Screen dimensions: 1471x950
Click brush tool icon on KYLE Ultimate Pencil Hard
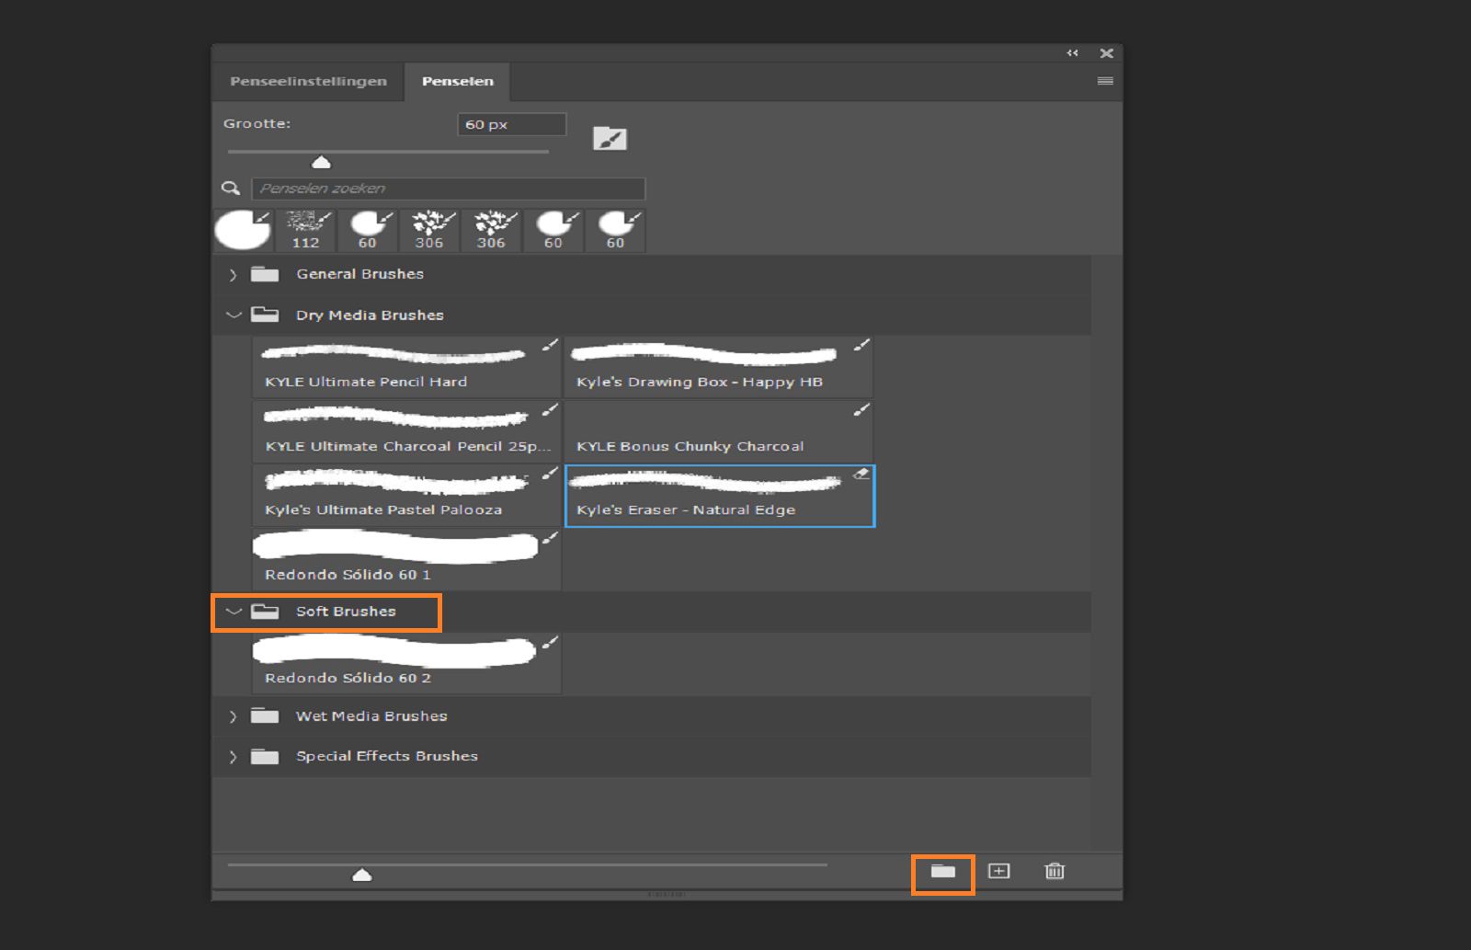click(550, 345)
